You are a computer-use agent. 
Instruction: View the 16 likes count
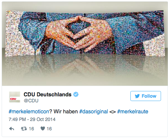[x=49, y=129]
